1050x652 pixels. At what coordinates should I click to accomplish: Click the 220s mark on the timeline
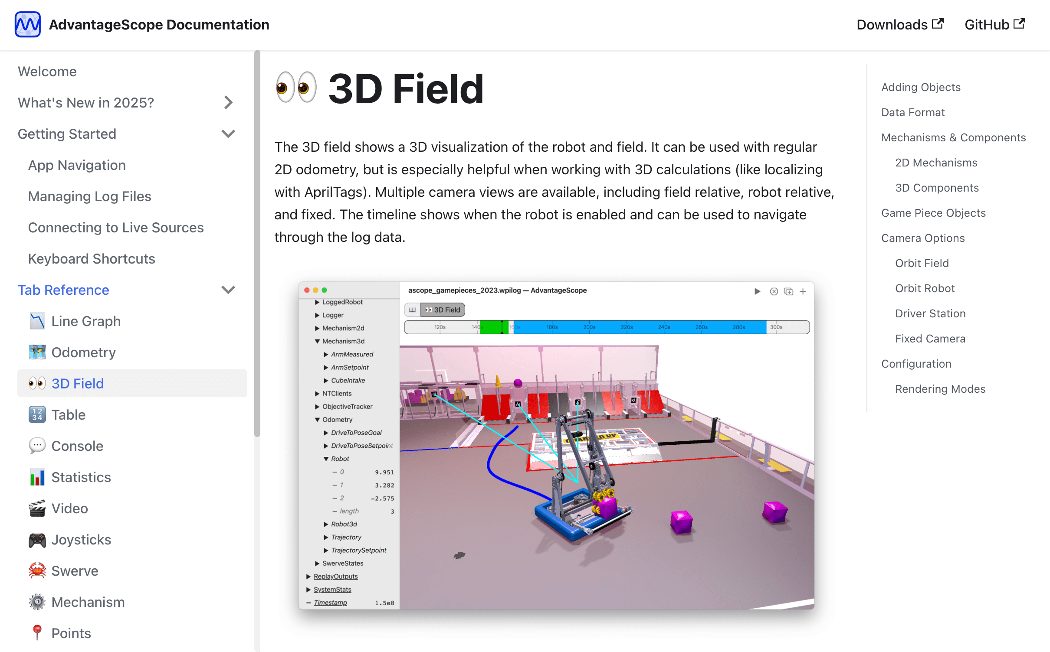627,327
